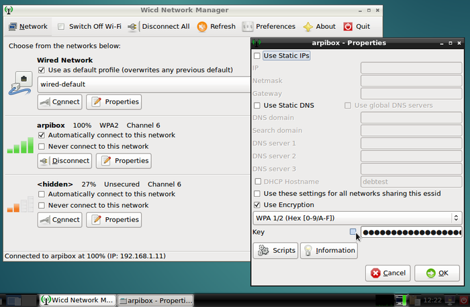Click the DNS server 1 field

tap(411, 143)
